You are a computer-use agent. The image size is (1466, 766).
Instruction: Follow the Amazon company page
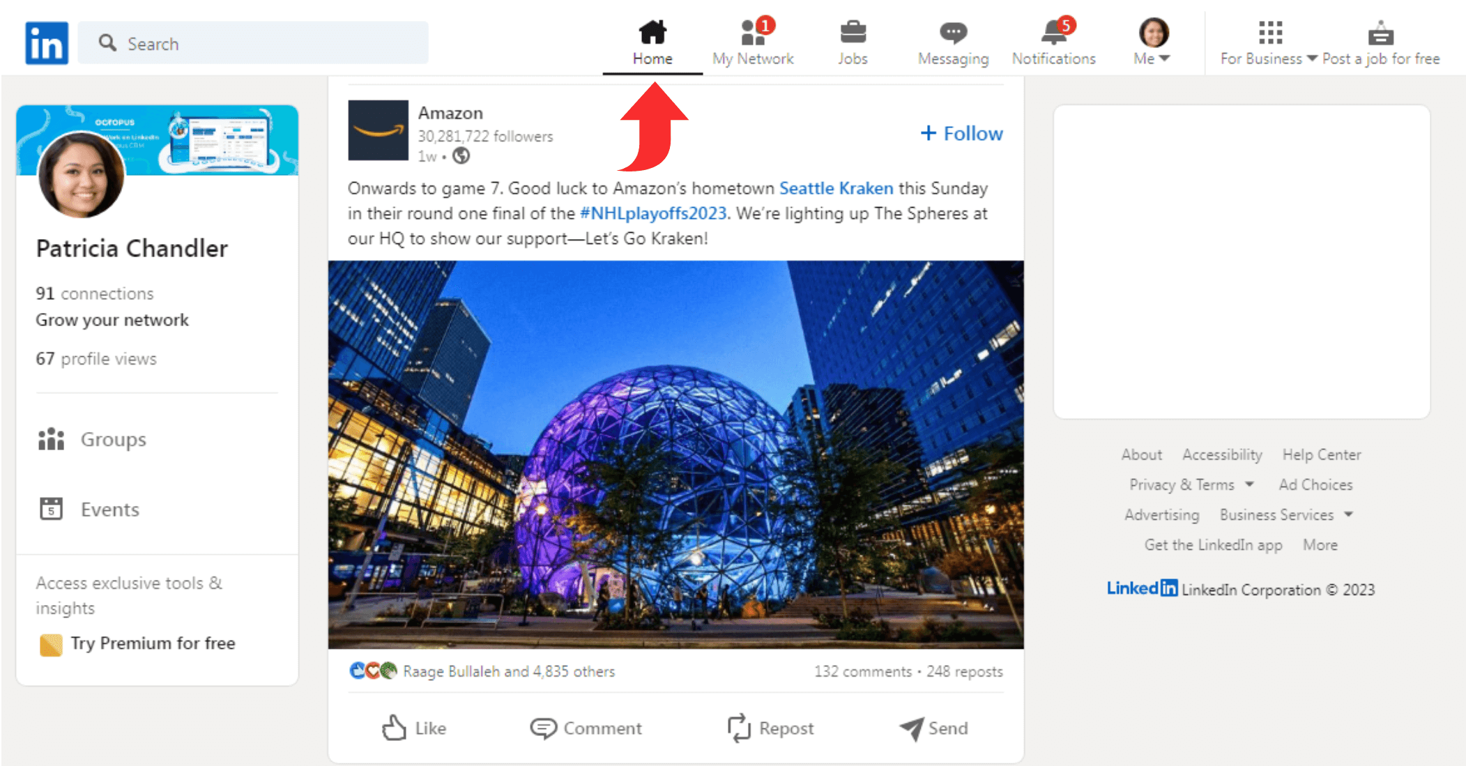(958, 134)
